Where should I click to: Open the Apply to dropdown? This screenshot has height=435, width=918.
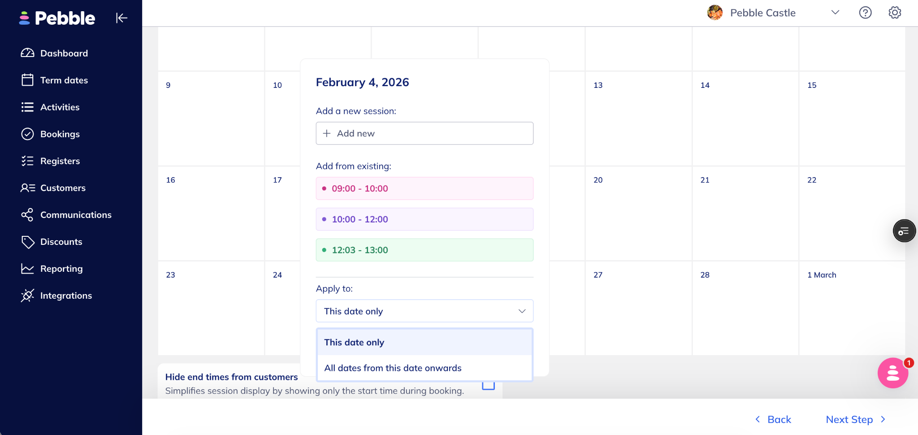click(424, 311)
